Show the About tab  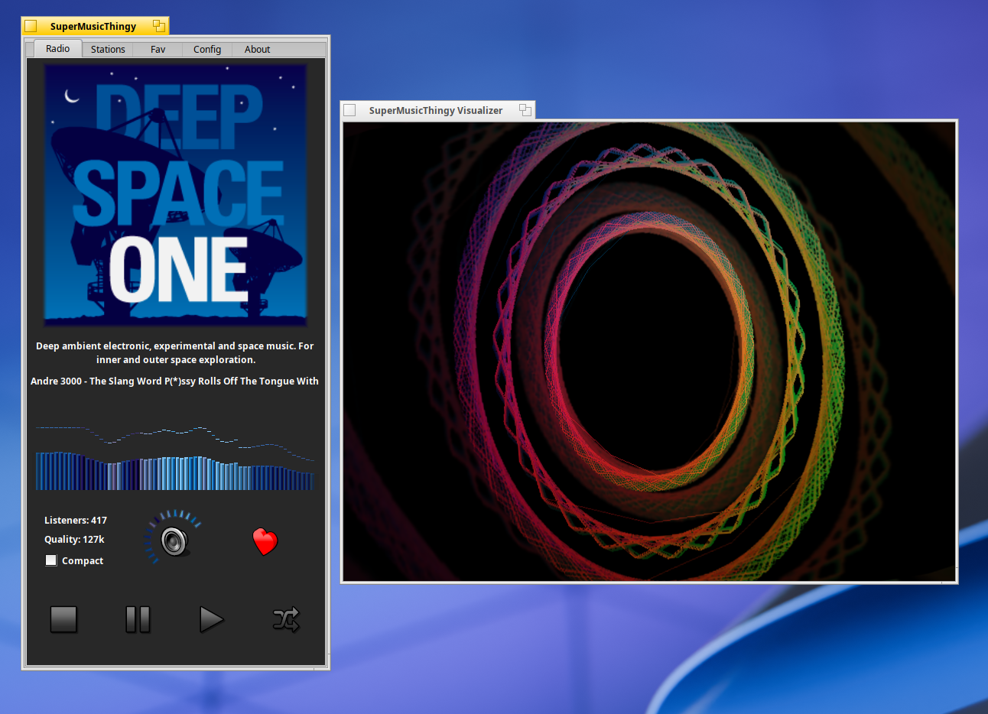258,49
